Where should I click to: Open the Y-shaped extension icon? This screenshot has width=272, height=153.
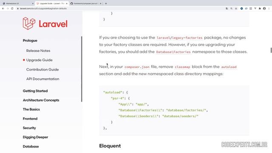[x=255, y=8]
